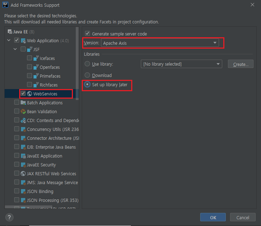
Task: Click the frameworks list vertical scrollbar
Action: pos(77,63)
